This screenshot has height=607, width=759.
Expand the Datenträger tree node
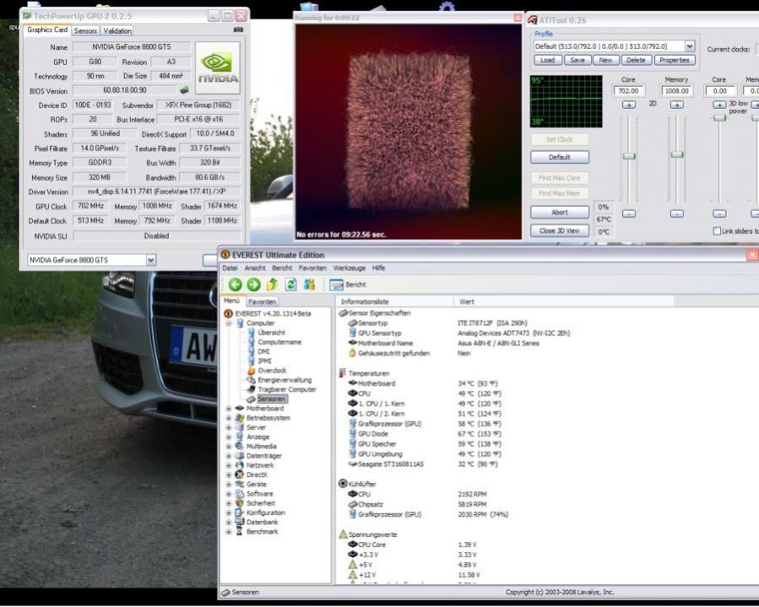229,456
